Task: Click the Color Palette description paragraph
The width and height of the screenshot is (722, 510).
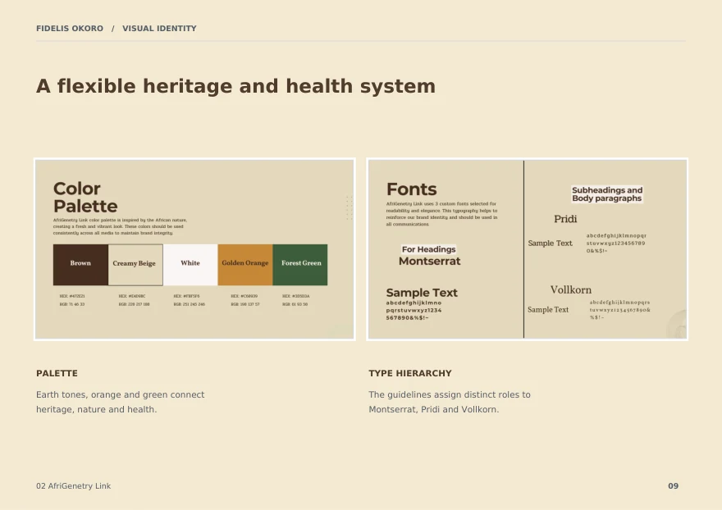Action: [x=120, y=226]
